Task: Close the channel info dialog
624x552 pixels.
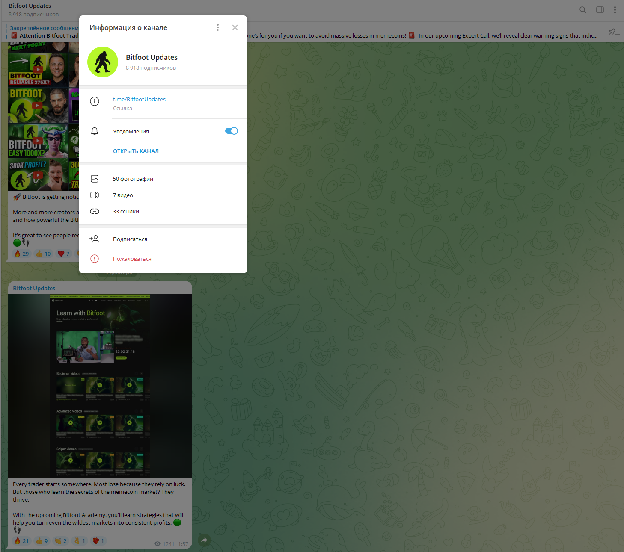Action: coord(235,27)
